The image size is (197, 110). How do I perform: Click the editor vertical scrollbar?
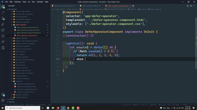pos(196,43)
